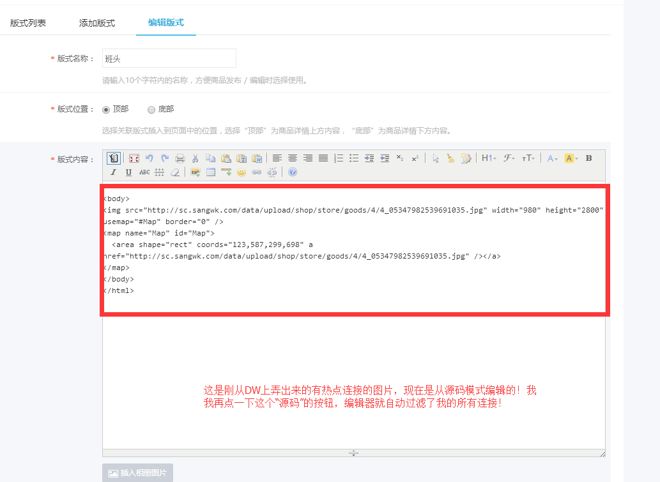
Task: Click paste from Word icon
Action: click(x=257, y=158)
